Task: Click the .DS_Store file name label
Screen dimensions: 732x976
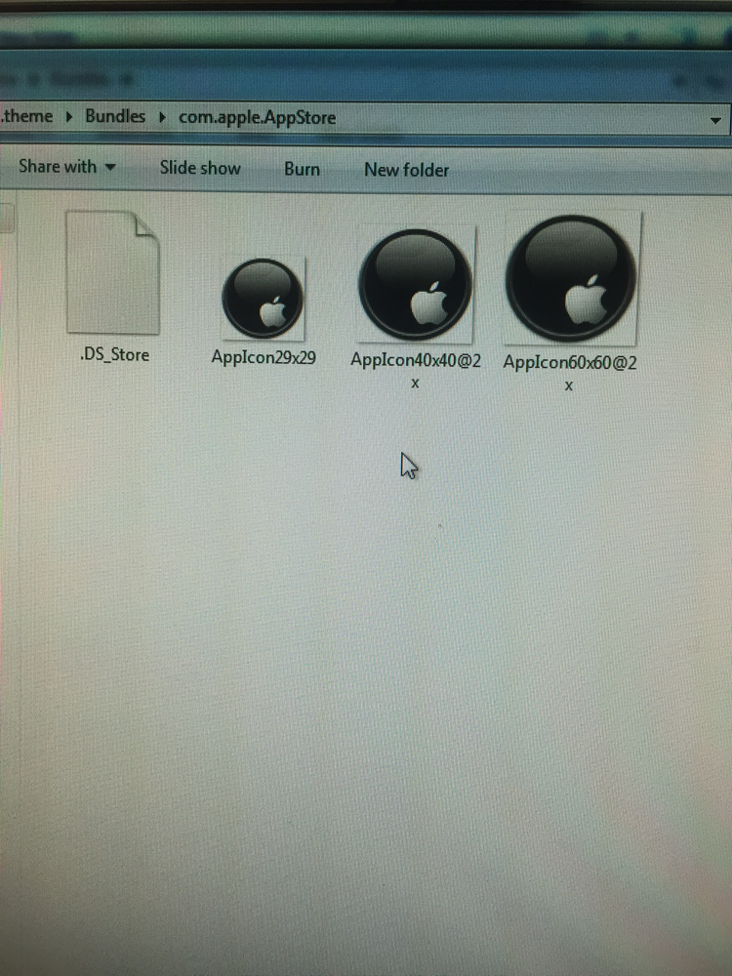Action: point(114,355)
